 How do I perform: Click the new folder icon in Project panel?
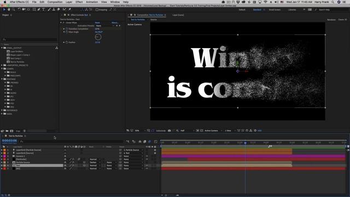point(7,131)
